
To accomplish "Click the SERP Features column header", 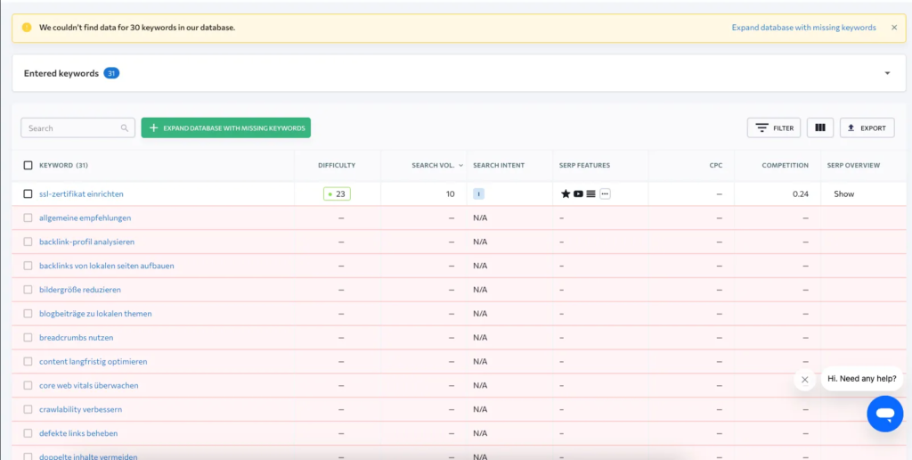I will click(x=584, y=165).
